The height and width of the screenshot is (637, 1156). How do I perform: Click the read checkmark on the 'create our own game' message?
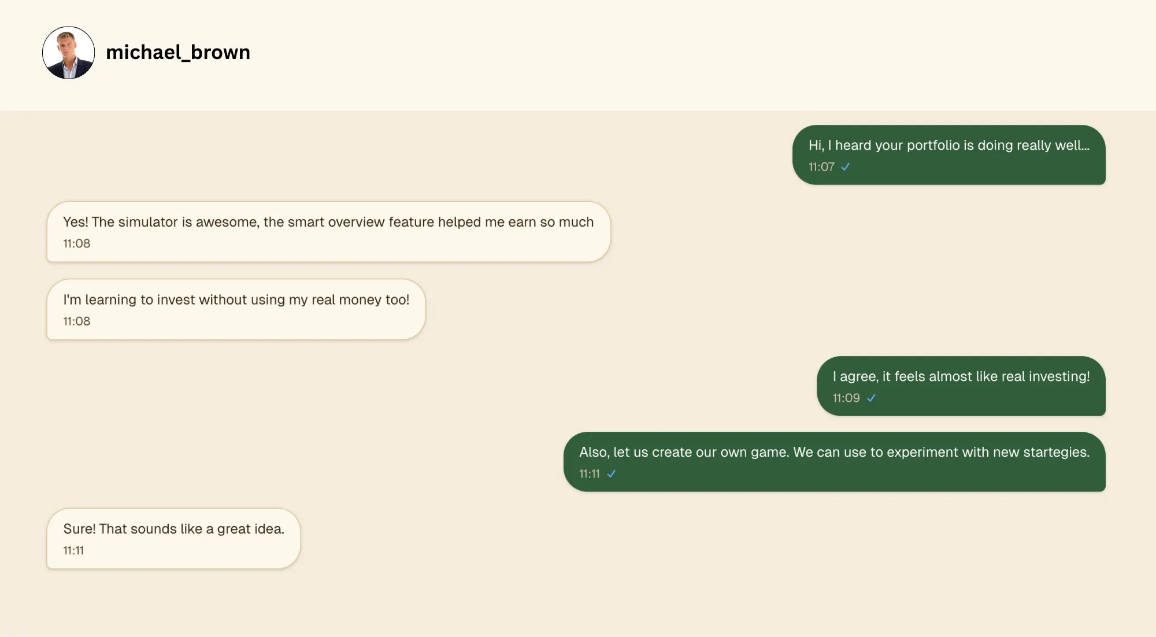coord(612,474)
